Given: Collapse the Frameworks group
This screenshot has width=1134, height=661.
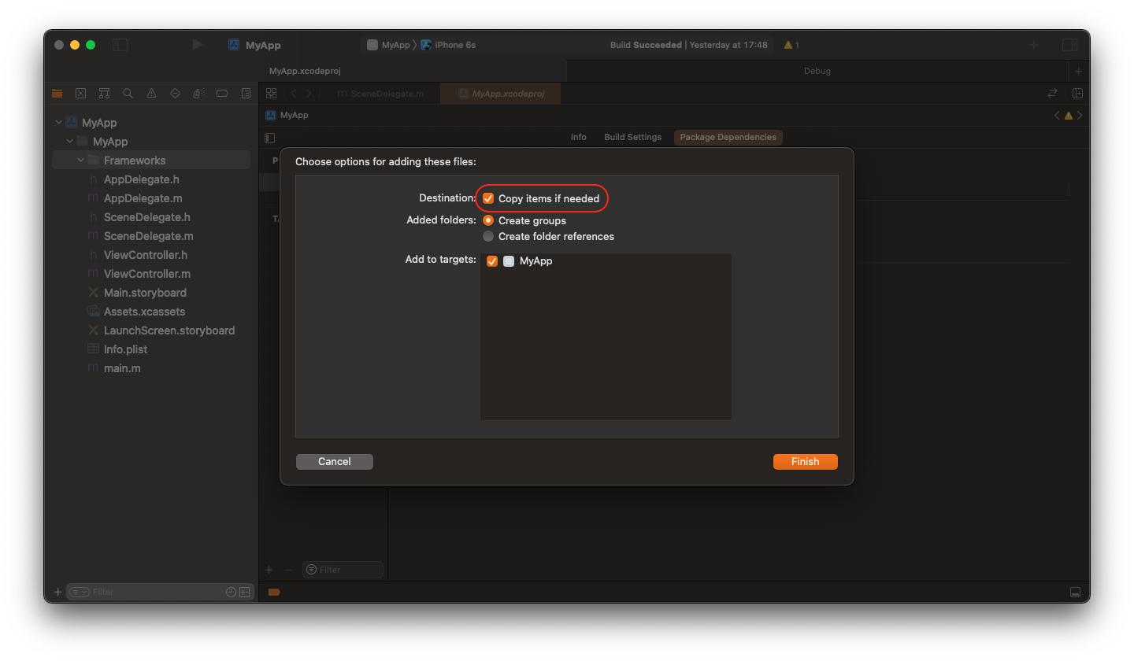Looking at the screenshot, I should (80, 161).
